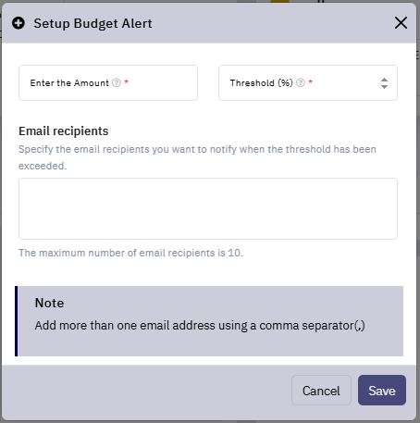Decrease the Threshold value with the down arrow

(384, 87)
